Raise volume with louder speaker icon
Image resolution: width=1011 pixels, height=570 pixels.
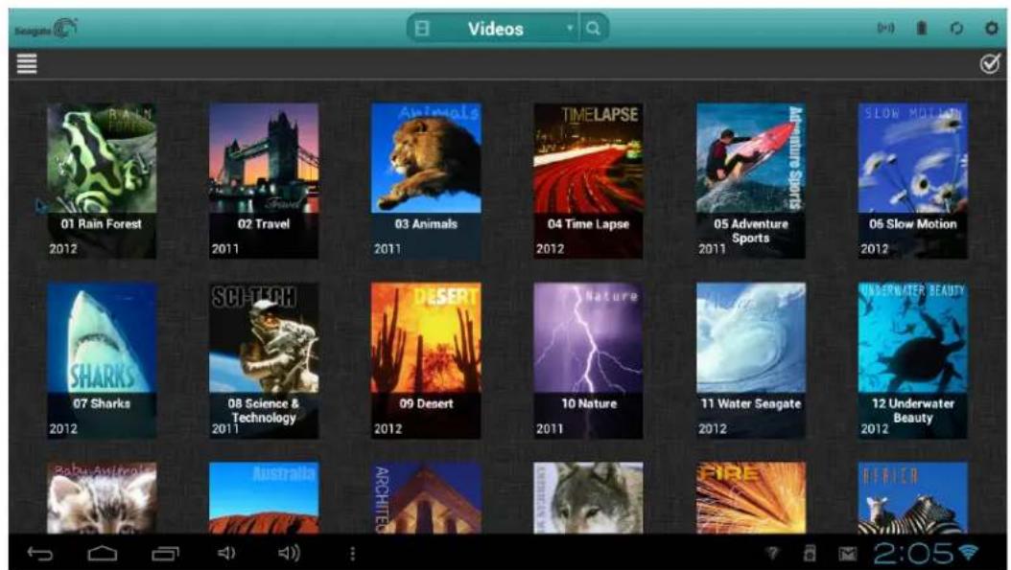click(289, 553)
